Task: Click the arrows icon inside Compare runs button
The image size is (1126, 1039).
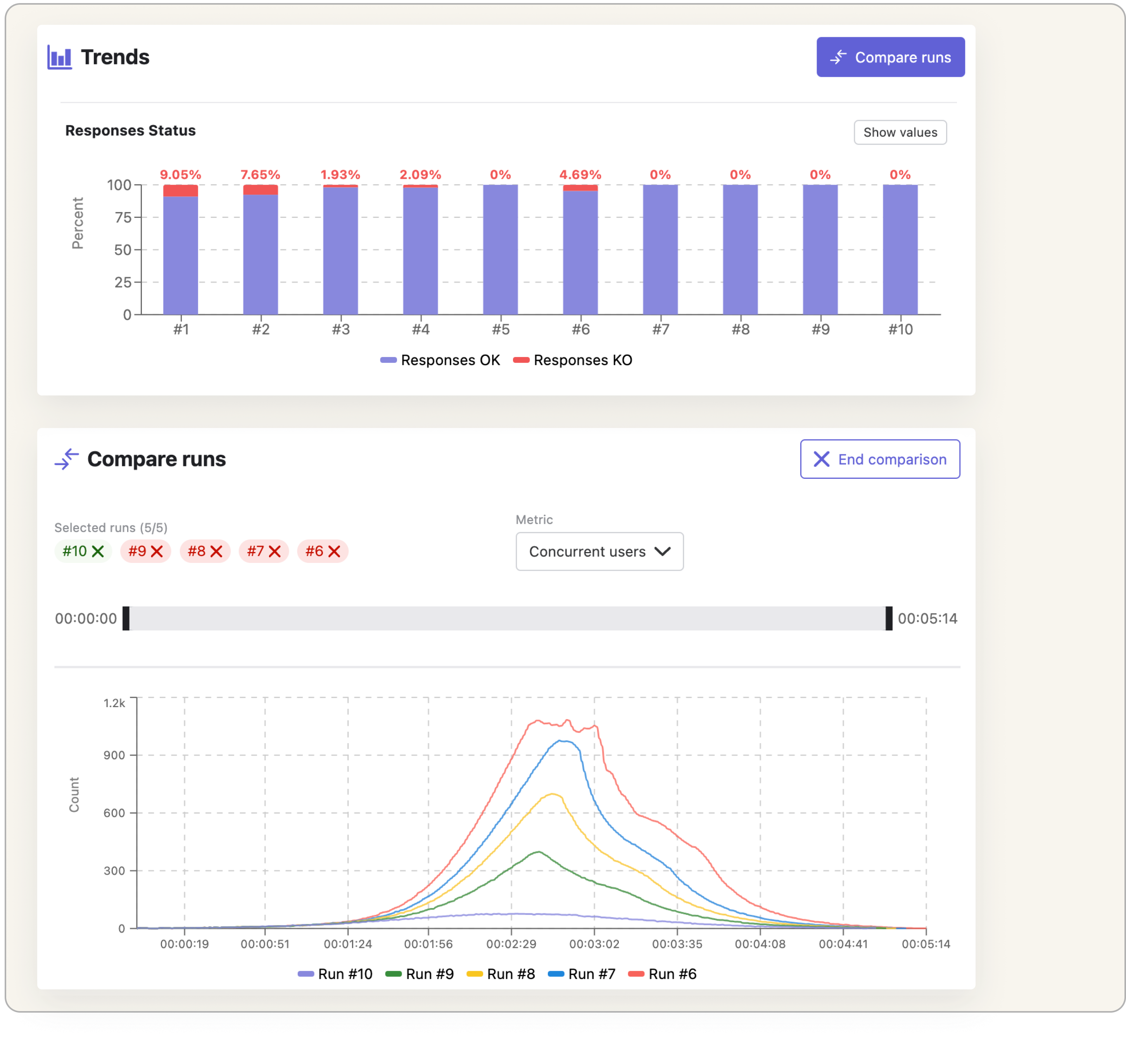Action: pyautogui.click(x=838, y=57)
